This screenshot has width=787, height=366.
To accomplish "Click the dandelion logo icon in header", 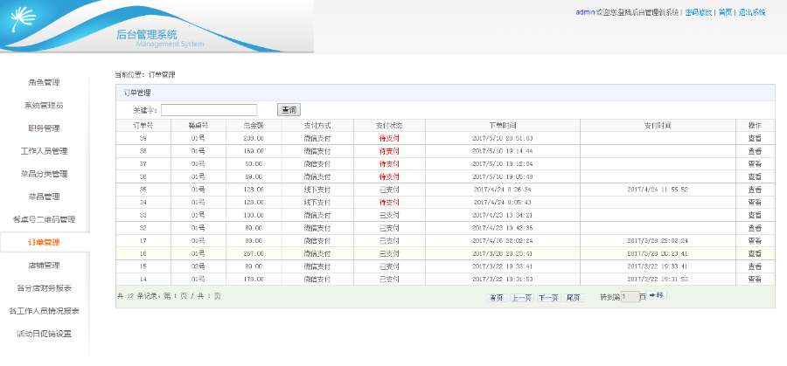I will pos(23,18).
